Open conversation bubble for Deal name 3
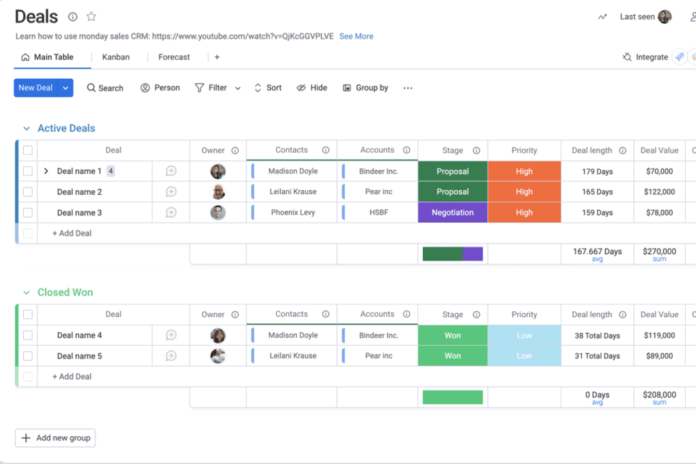This screenshot has height=464, width=696. (x=171, y=213)
